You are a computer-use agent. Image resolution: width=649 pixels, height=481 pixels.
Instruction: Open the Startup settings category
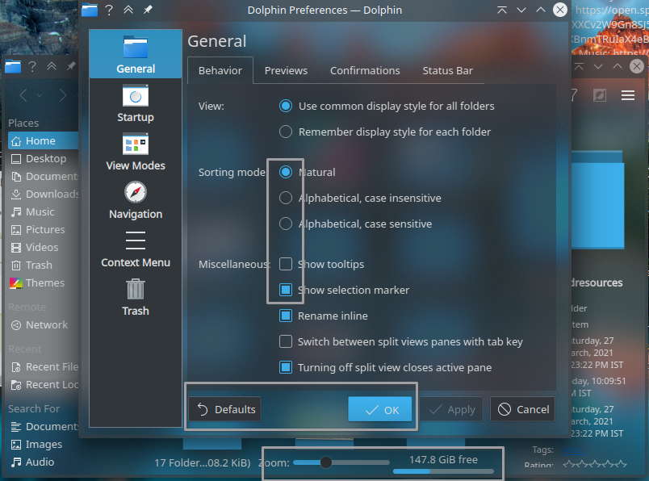(x=136, y=103)
